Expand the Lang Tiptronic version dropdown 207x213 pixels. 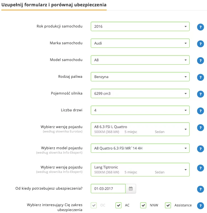click(140, 170)
